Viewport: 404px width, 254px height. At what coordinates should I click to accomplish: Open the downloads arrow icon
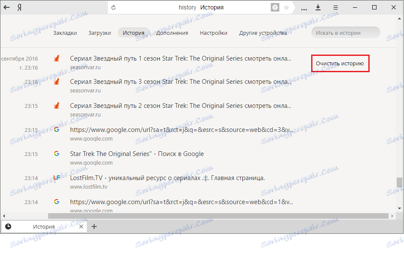click(318, 7)
